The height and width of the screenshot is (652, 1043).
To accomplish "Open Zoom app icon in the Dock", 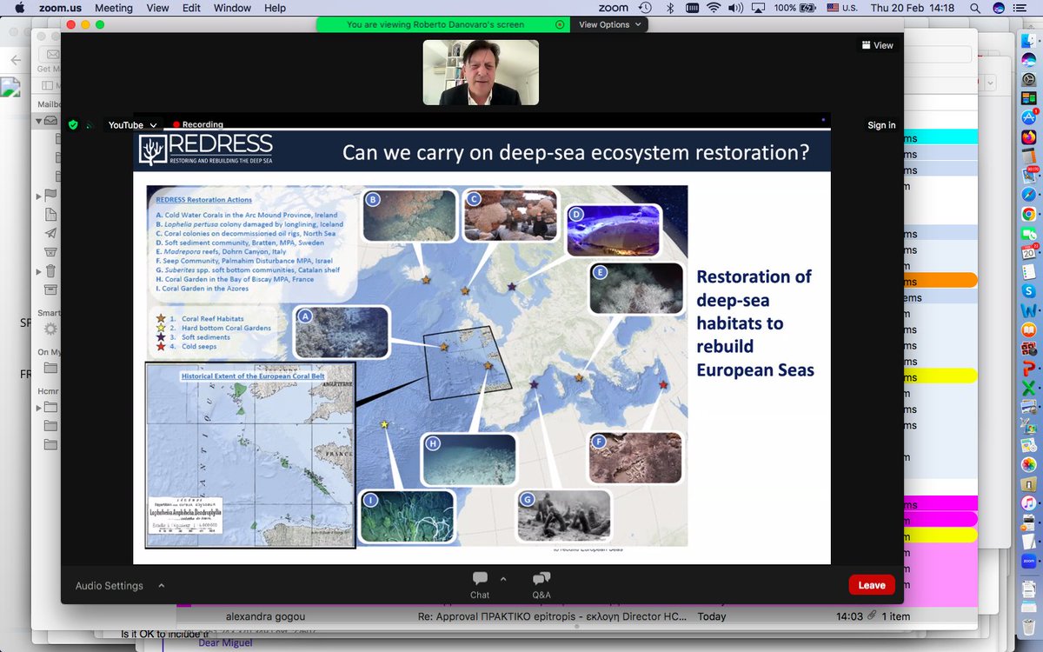I will [x=1028, y=562].
